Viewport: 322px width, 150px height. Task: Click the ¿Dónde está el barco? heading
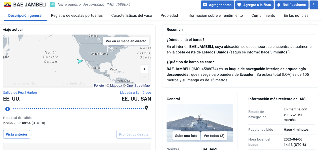(x=185, y=40)
